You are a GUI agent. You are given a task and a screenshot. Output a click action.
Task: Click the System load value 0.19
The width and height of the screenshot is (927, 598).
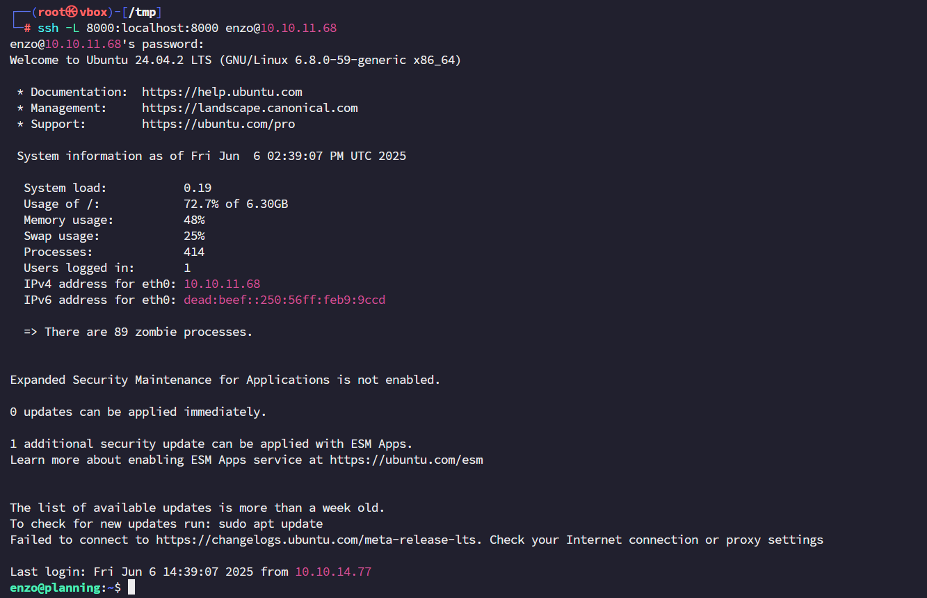198,188
